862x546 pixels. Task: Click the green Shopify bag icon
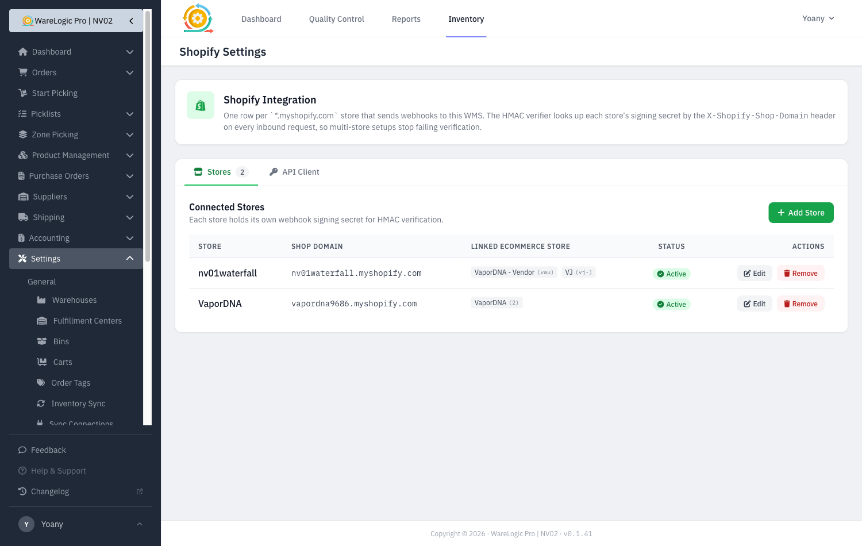[201, 105]
